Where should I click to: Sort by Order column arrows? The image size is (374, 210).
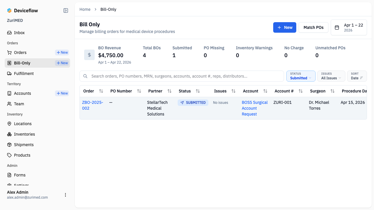101,91
